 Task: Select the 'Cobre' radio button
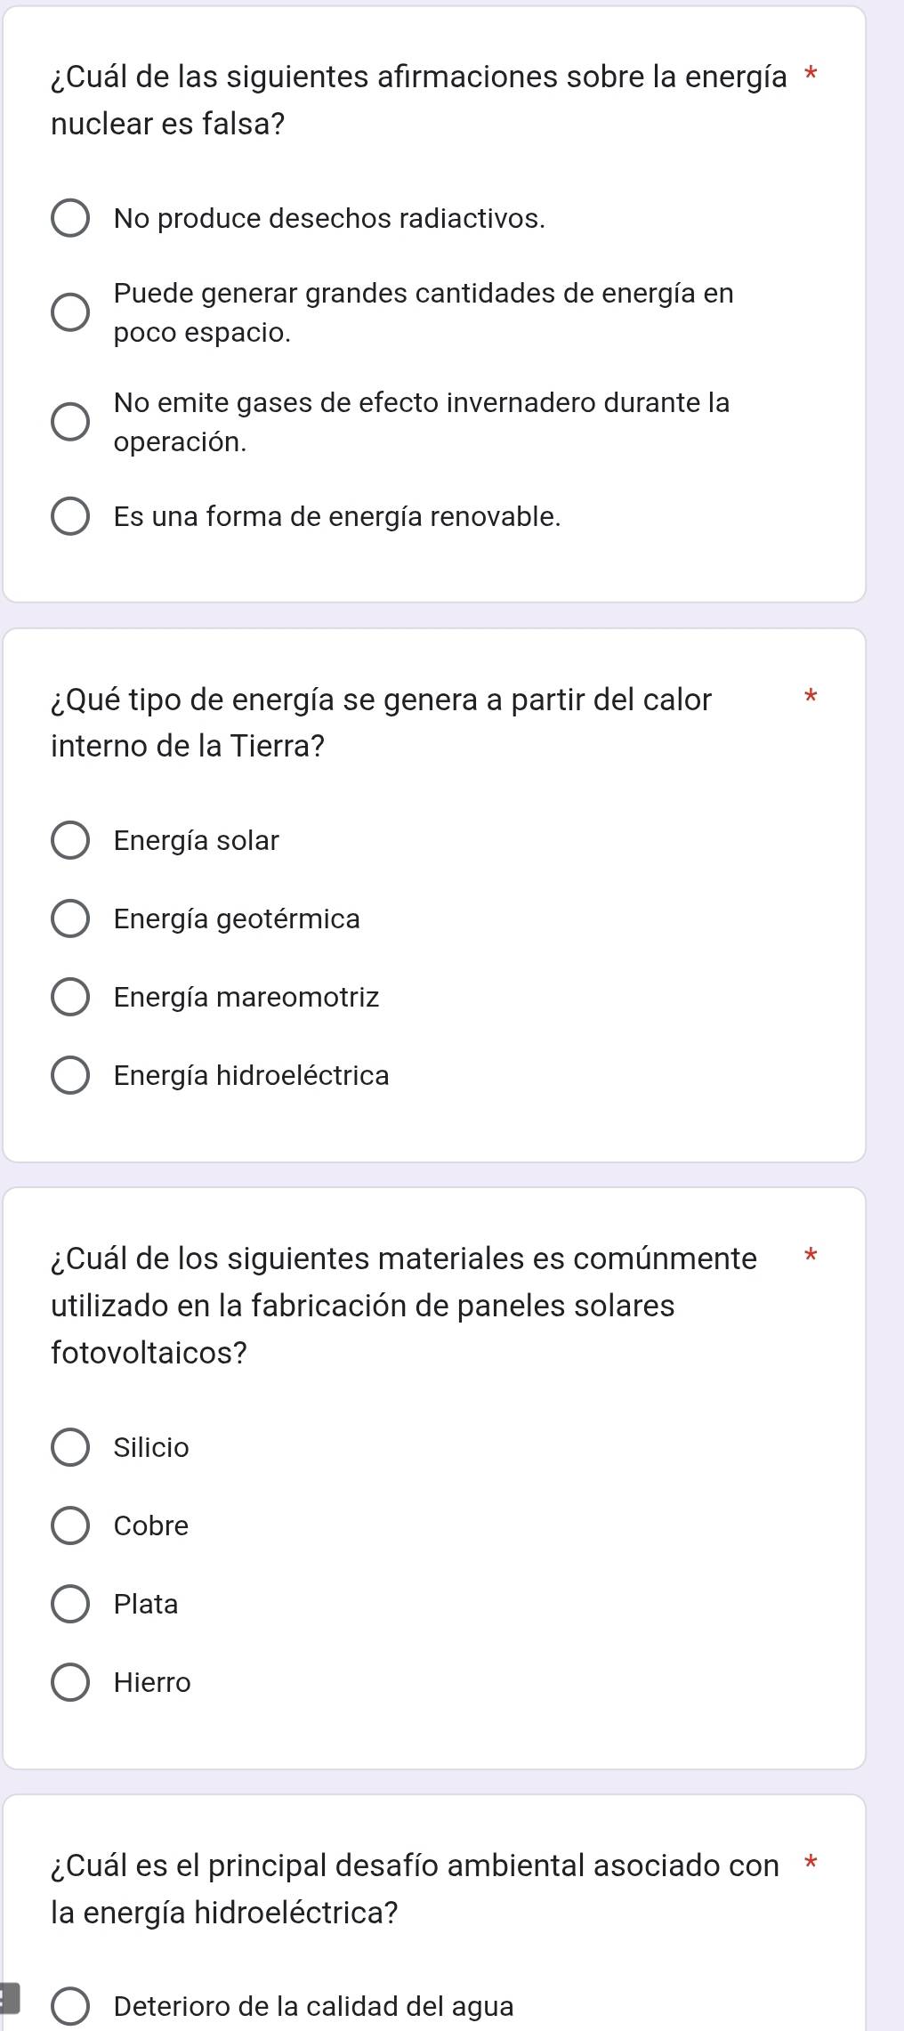(x=70, y=1526)
